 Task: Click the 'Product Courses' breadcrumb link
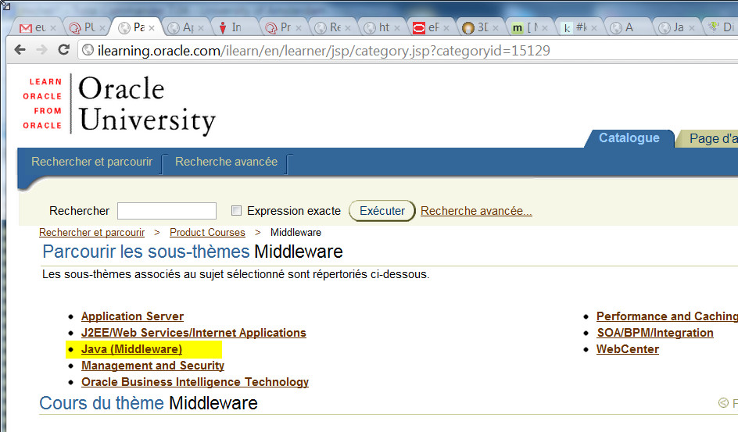(208, 232)
